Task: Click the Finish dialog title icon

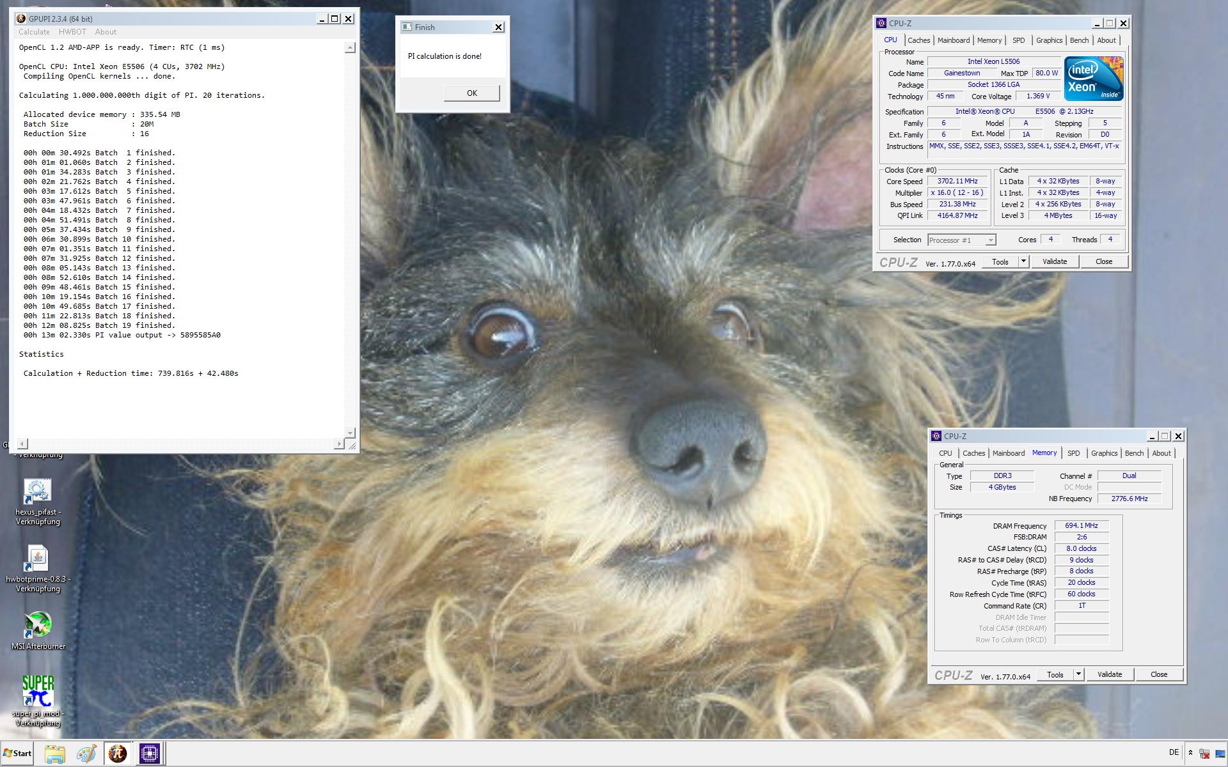Action: 406,27
